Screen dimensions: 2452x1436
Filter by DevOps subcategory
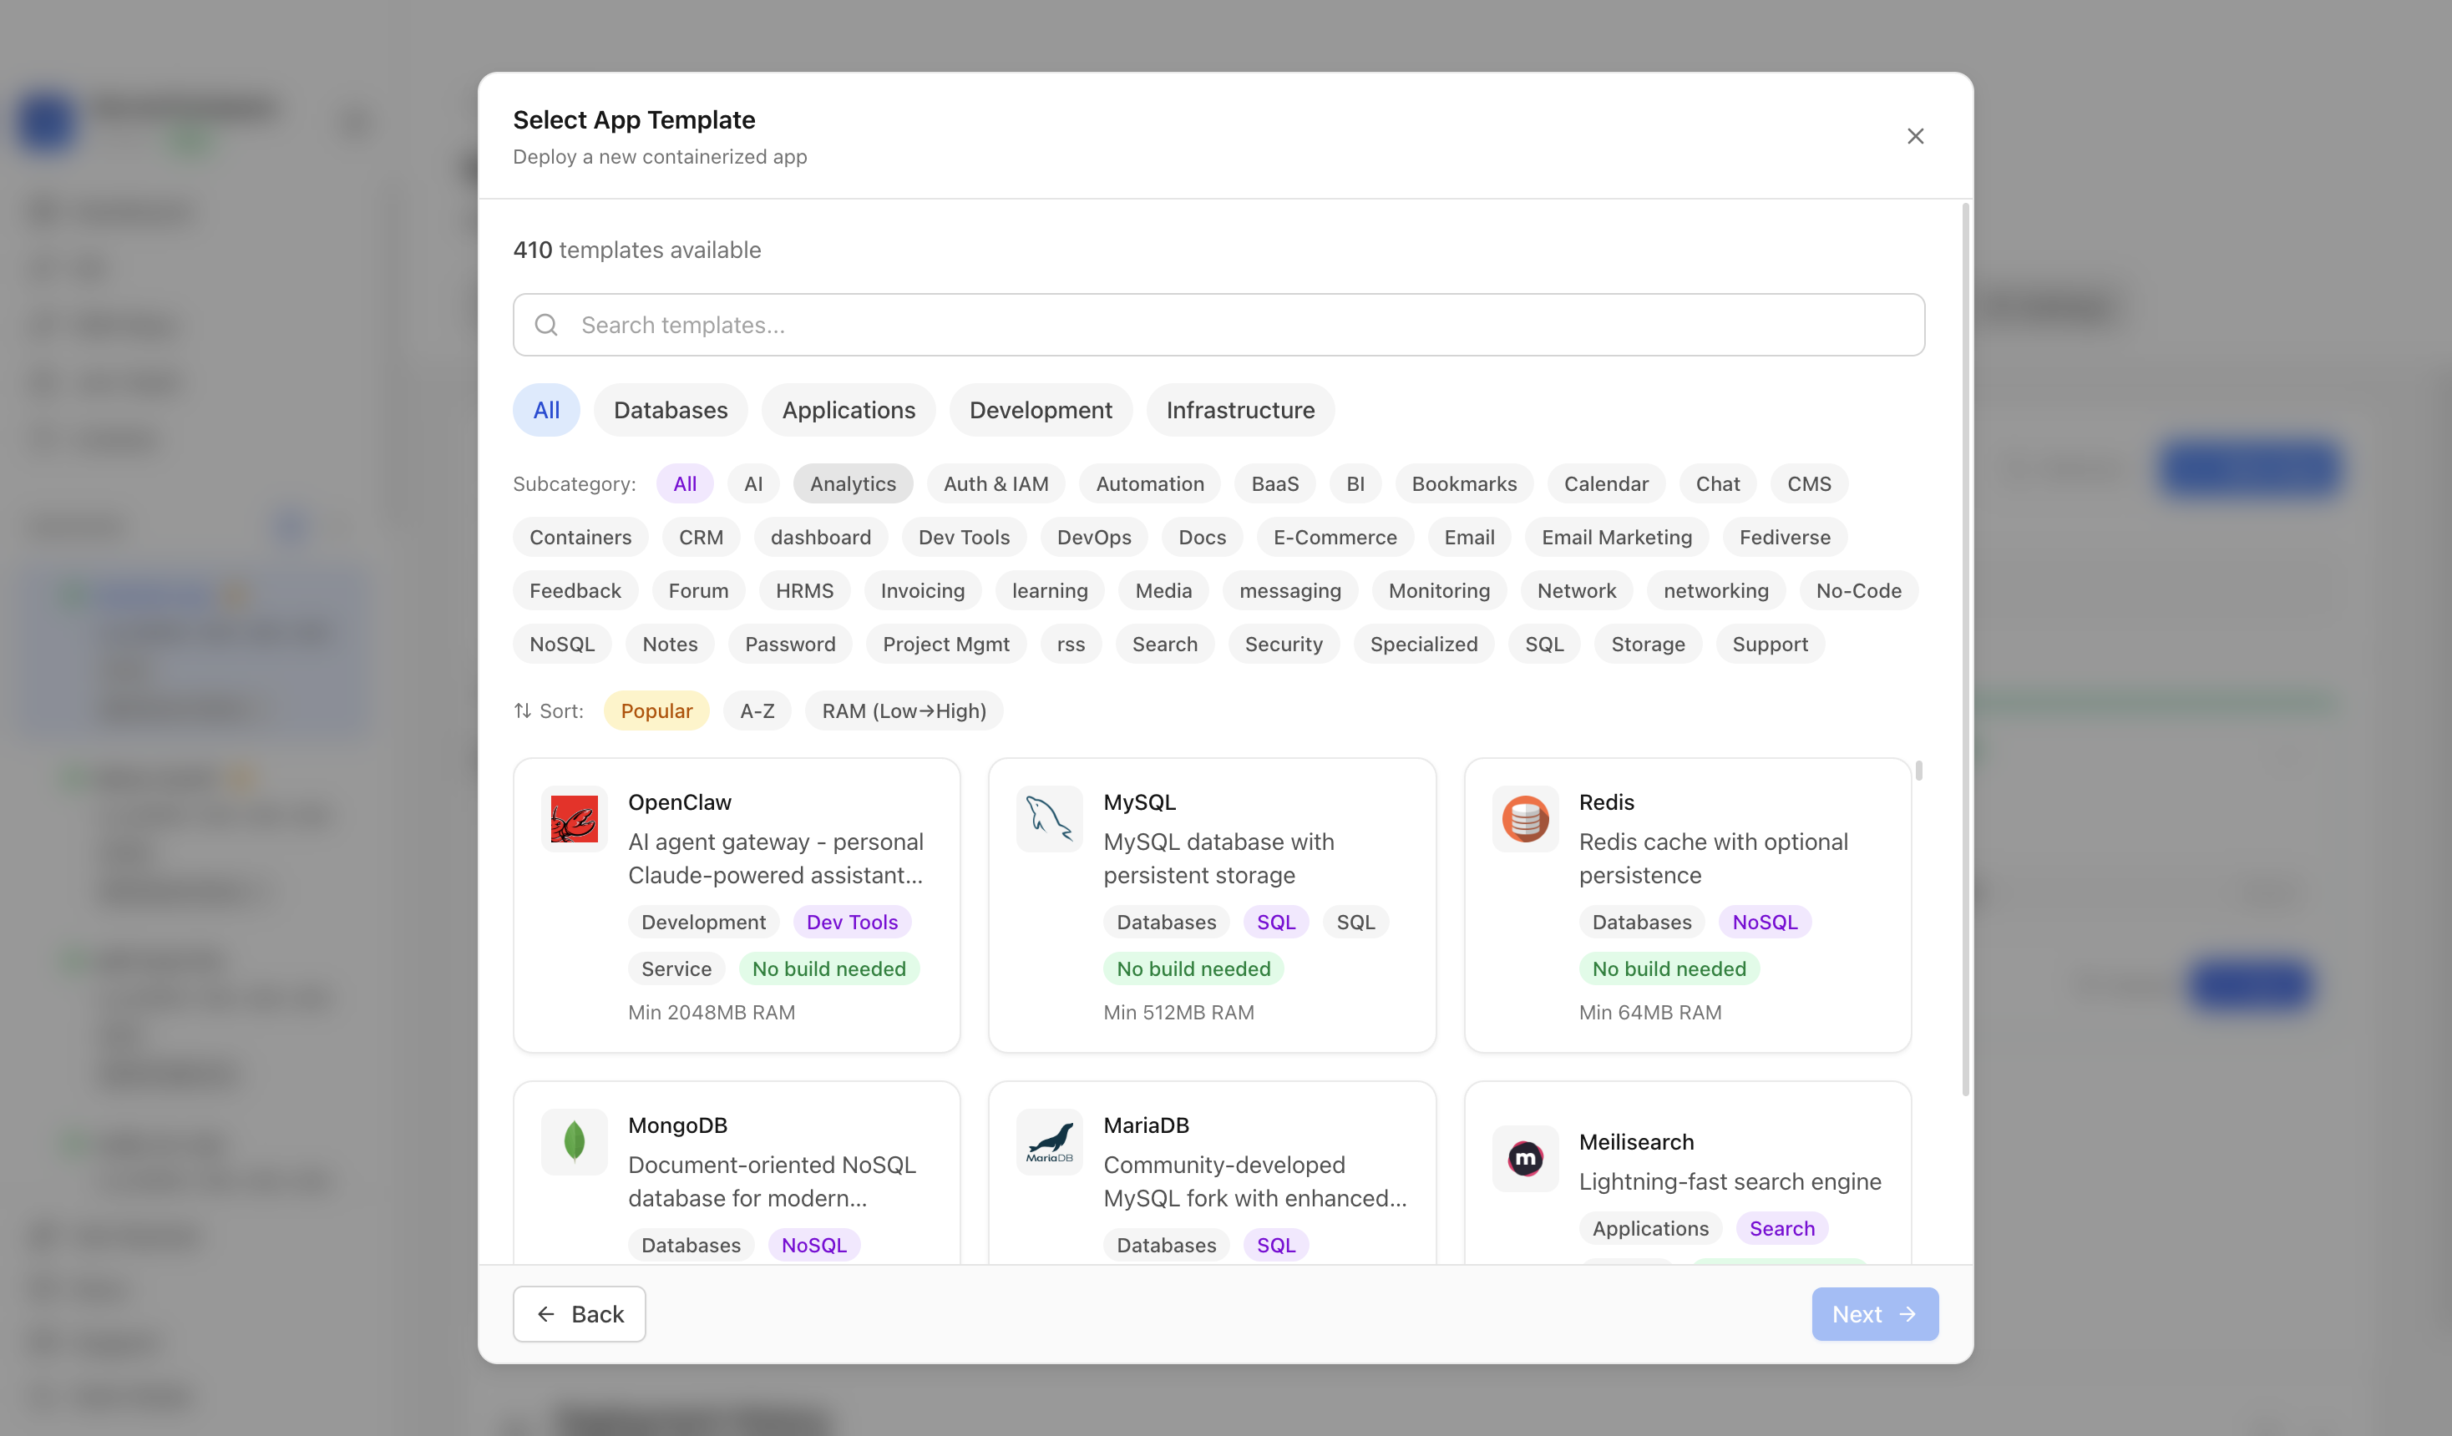[1094, 537]
